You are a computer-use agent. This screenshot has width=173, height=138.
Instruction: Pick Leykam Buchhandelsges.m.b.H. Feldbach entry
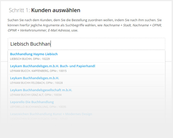coord(86,80)
